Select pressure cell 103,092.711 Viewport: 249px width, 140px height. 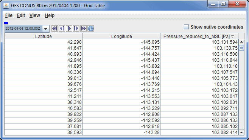click(199, 108)
